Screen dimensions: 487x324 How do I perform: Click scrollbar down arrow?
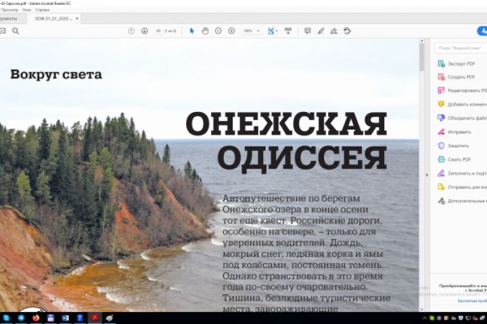pos(421,309)
